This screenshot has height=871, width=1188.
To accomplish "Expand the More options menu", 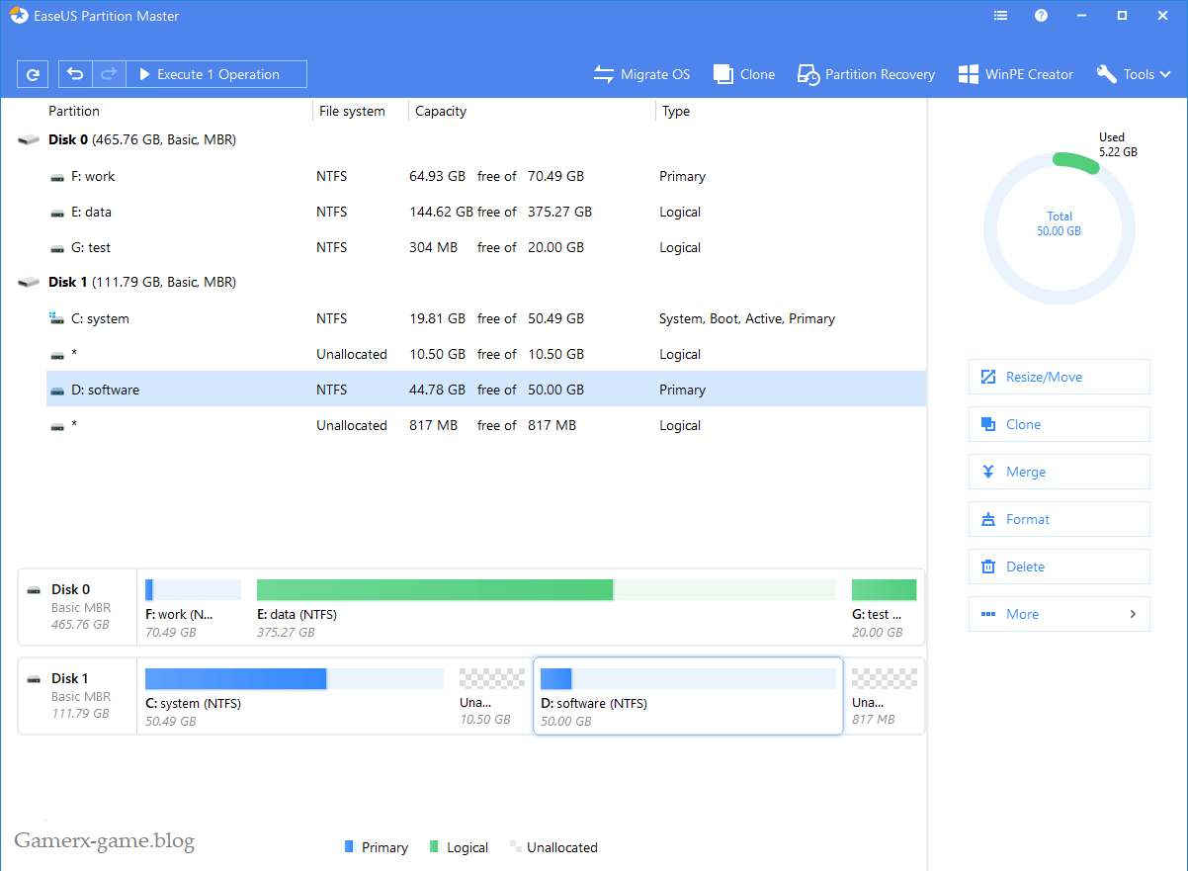I will pyautogui.click(x=1059, y=614).
